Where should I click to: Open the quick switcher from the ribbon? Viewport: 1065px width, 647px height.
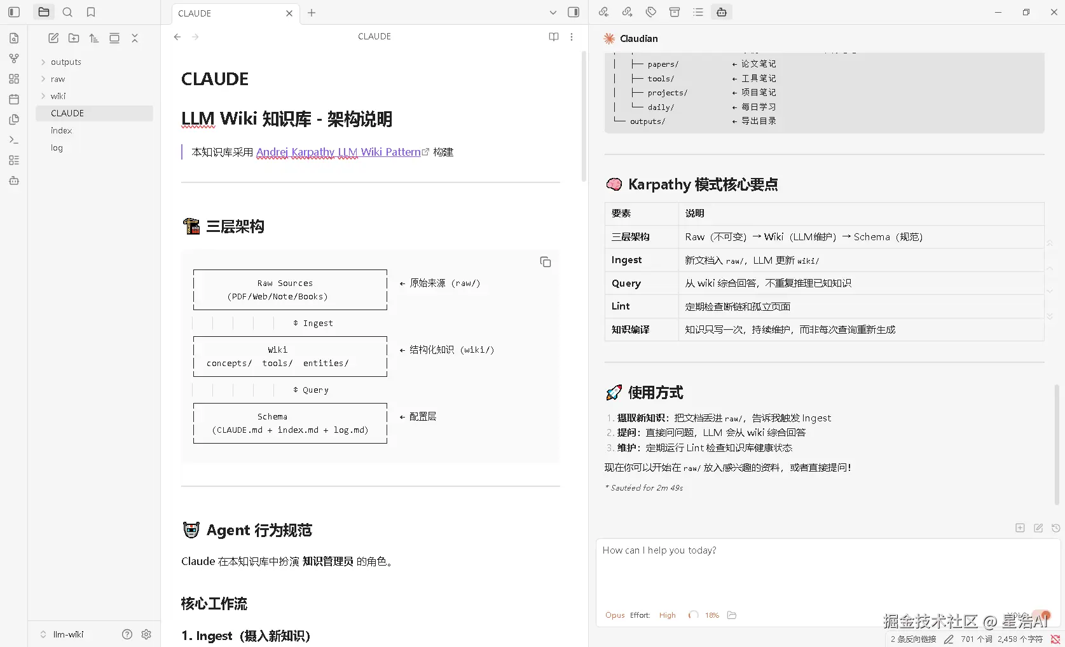pyautogui.click(x=14, y=38)
